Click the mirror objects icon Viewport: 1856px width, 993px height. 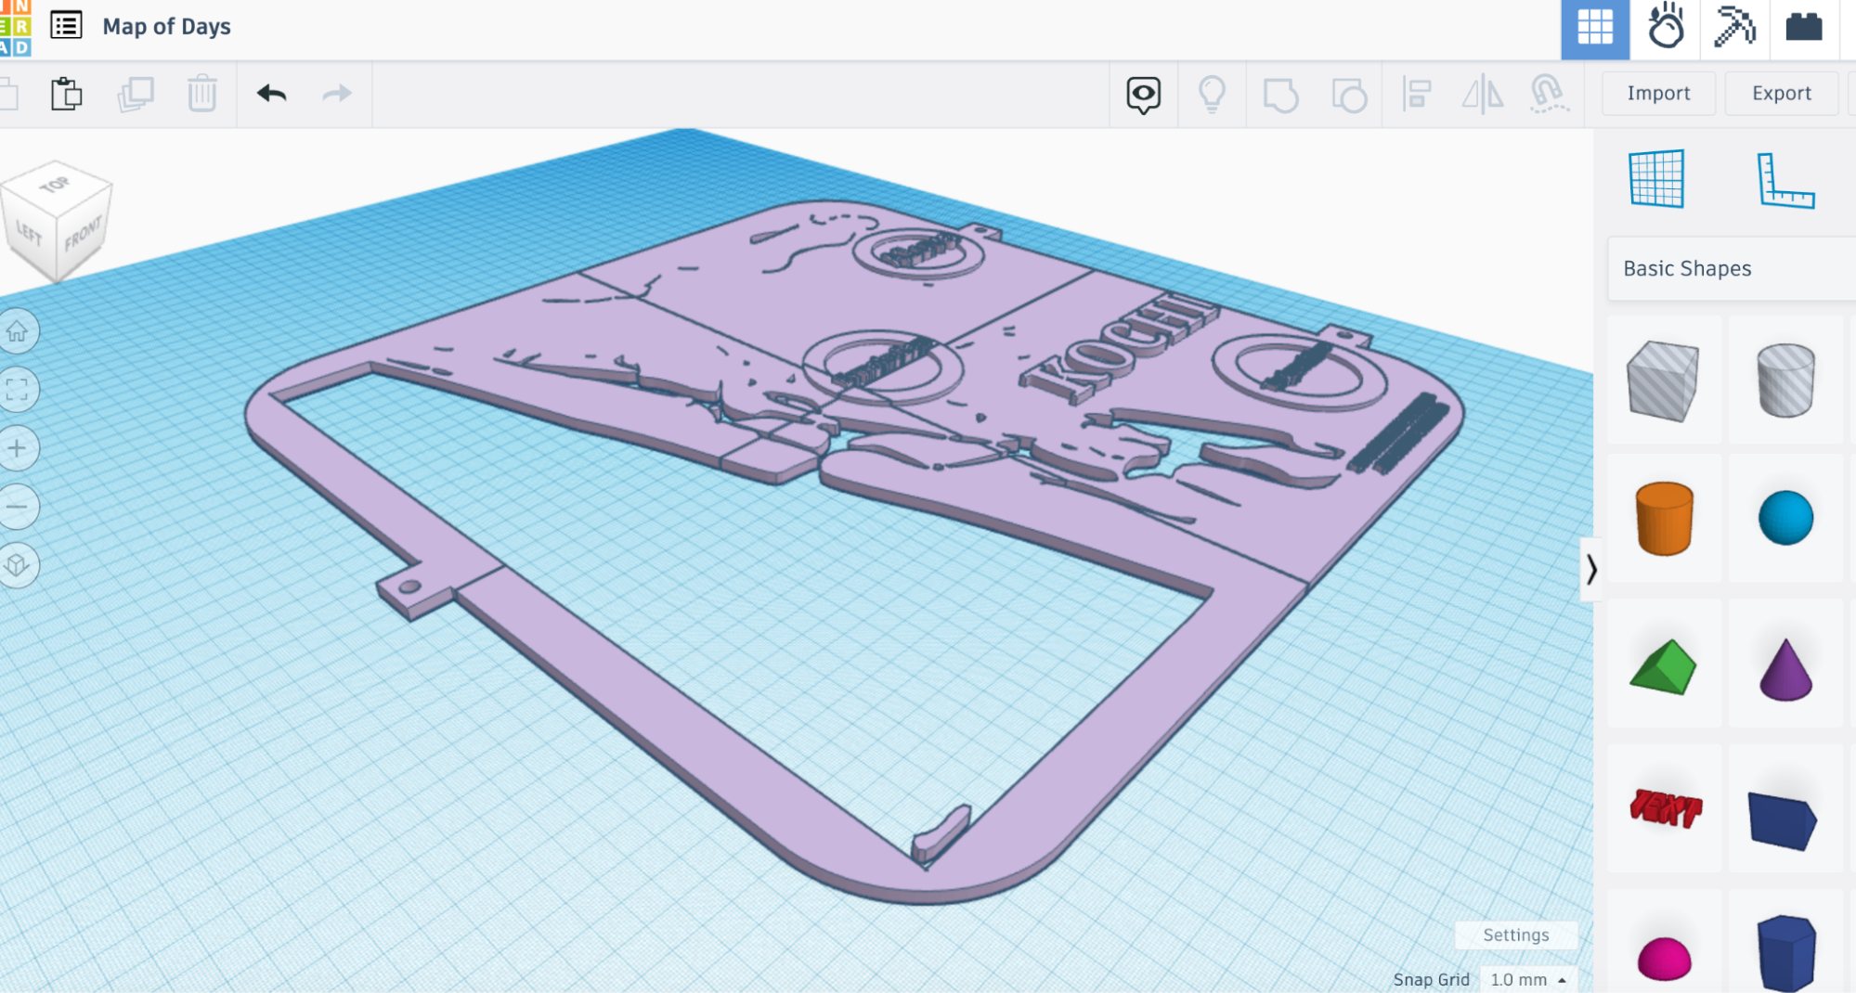(x=1482, y=94)
